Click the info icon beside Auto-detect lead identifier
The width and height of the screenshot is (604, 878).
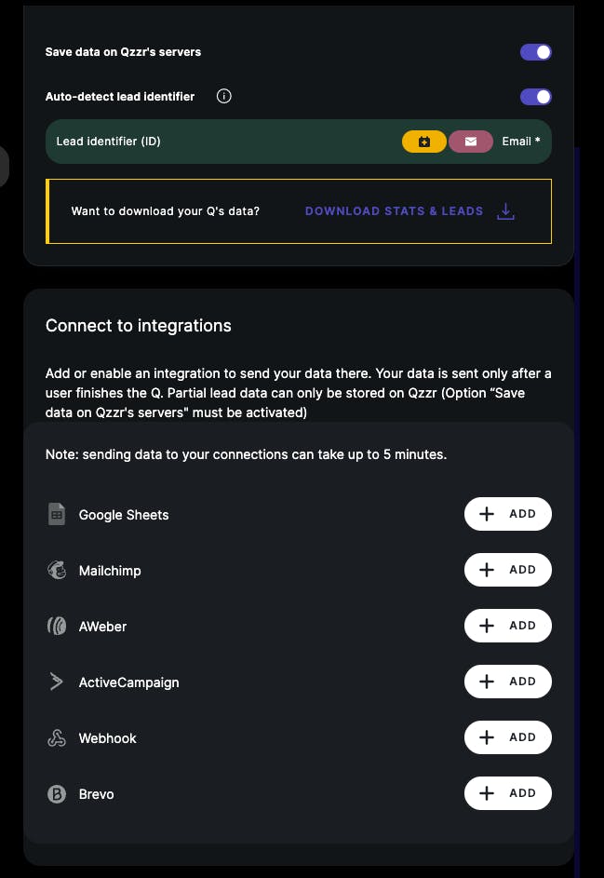coord(224,96)
